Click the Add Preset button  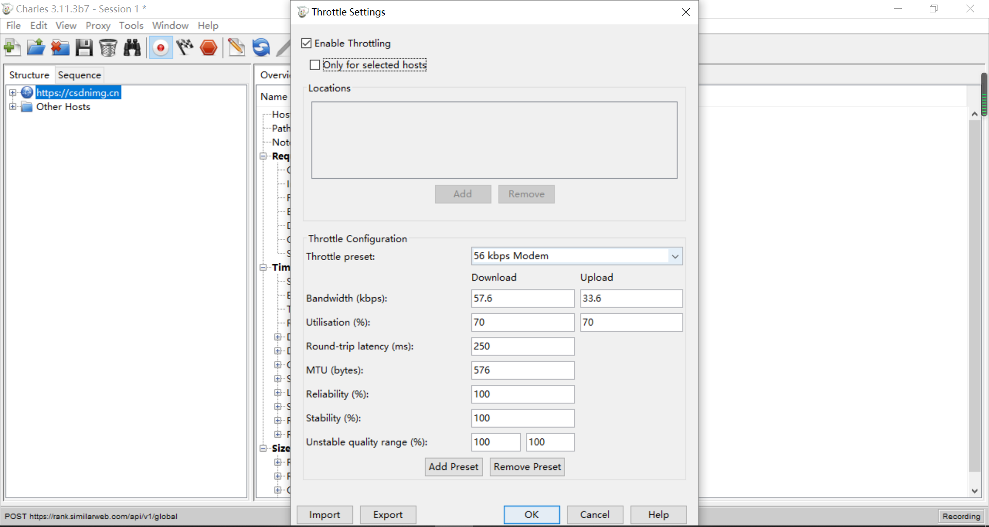click(453, 467)
